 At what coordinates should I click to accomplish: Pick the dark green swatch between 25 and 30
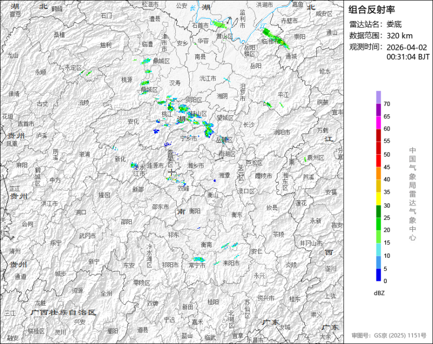(x=379, y=212)
